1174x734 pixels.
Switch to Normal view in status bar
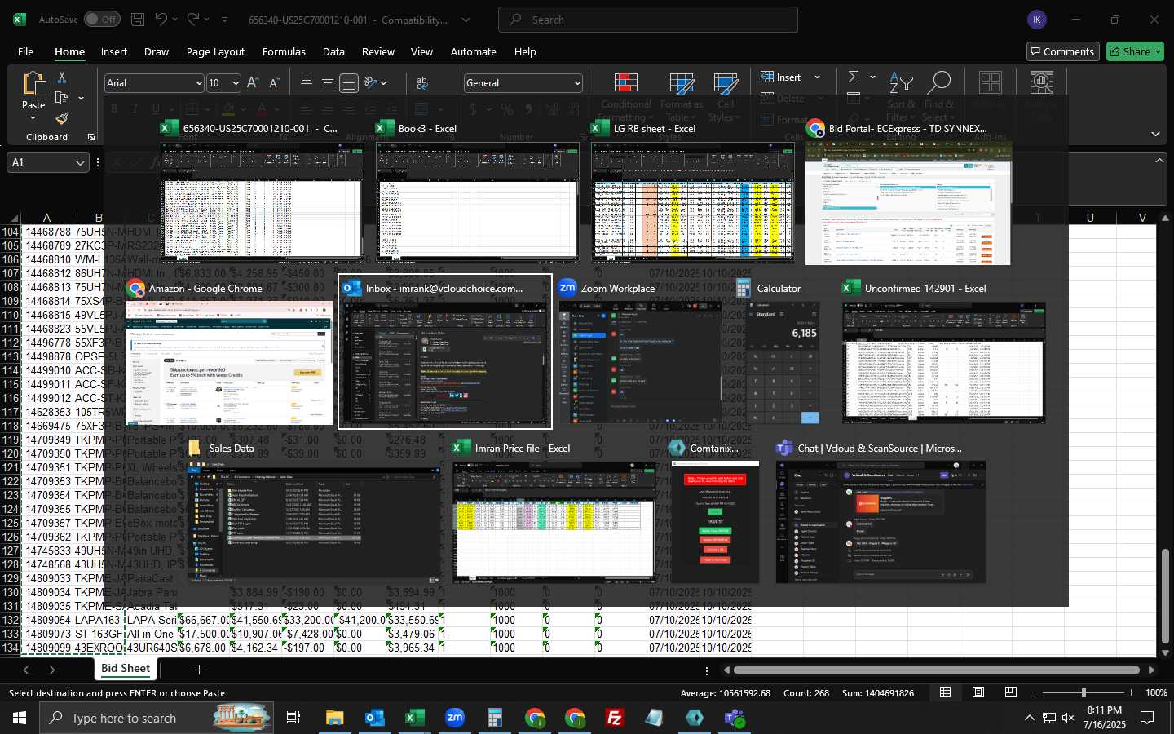(x=946, y=692)
